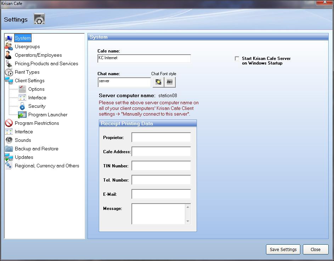
Task: Open Options under Client Settings
Action: 36,89
